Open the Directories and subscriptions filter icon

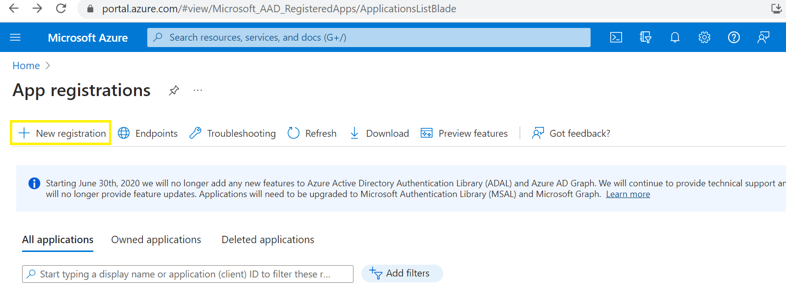(646, 37)
